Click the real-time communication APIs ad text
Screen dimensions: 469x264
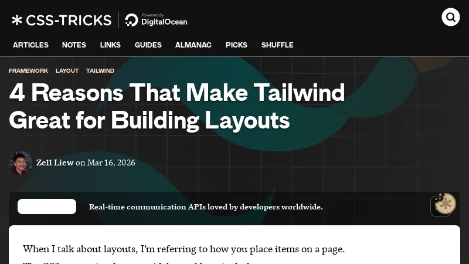pyautogui.click(x=206, y=207)
